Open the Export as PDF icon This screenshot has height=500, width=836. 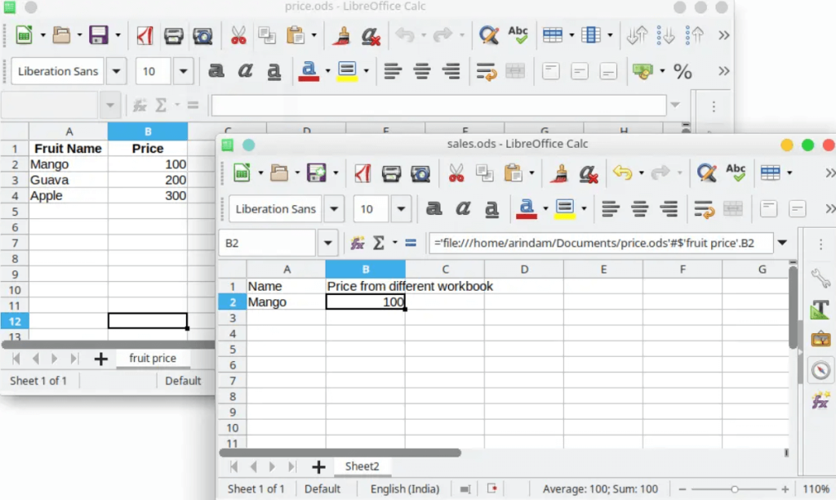coord(362,173)
